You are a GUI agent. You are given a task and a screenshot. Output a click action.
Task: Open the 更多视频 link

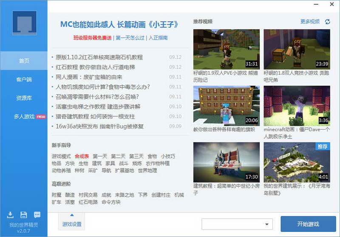310,22
